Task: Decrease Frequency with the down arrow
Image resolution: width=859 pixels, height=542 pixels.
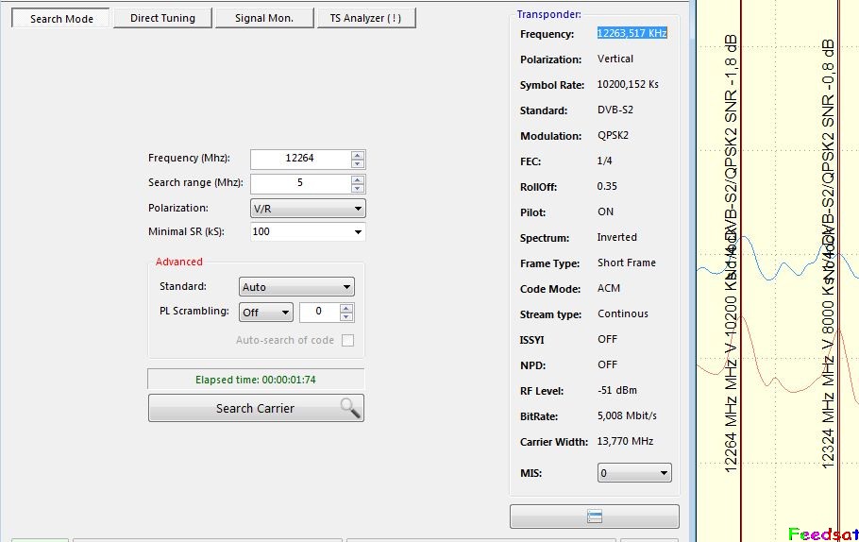Action: [357, 164]
